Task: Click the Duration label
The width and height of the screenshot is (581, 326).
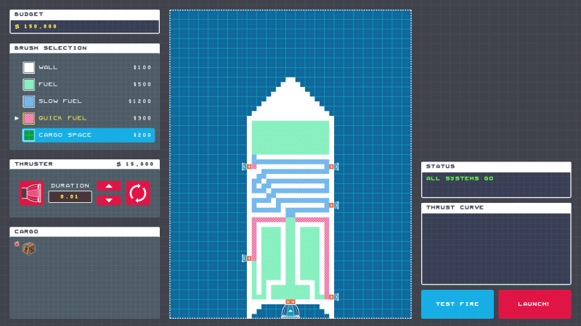Action: click(70, 185)
